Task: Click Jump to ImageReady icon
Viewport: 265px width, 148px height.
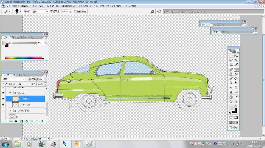Action: [x=233, y=128]
